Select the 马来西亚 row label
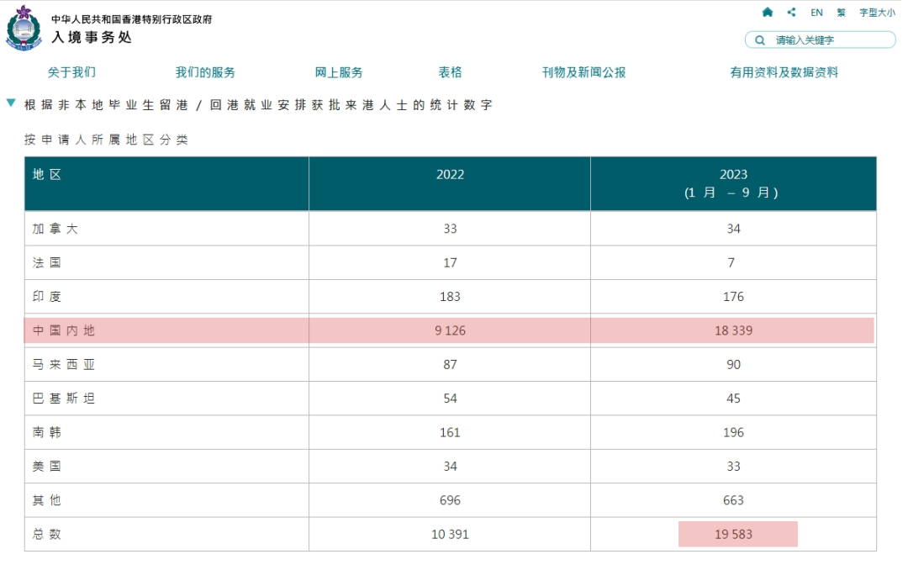 [x=64, y=365]
